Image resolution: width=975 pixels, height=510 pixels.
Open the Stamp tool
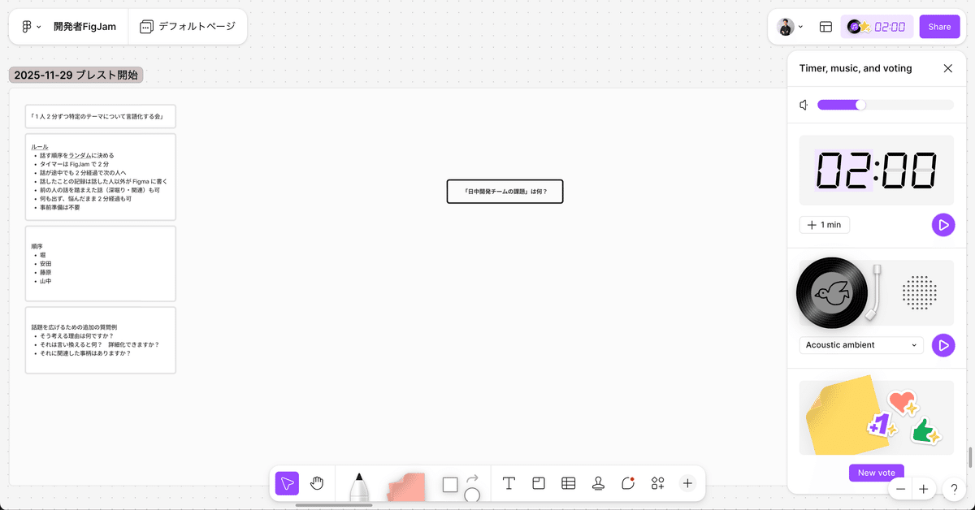(x=599, y=483)
